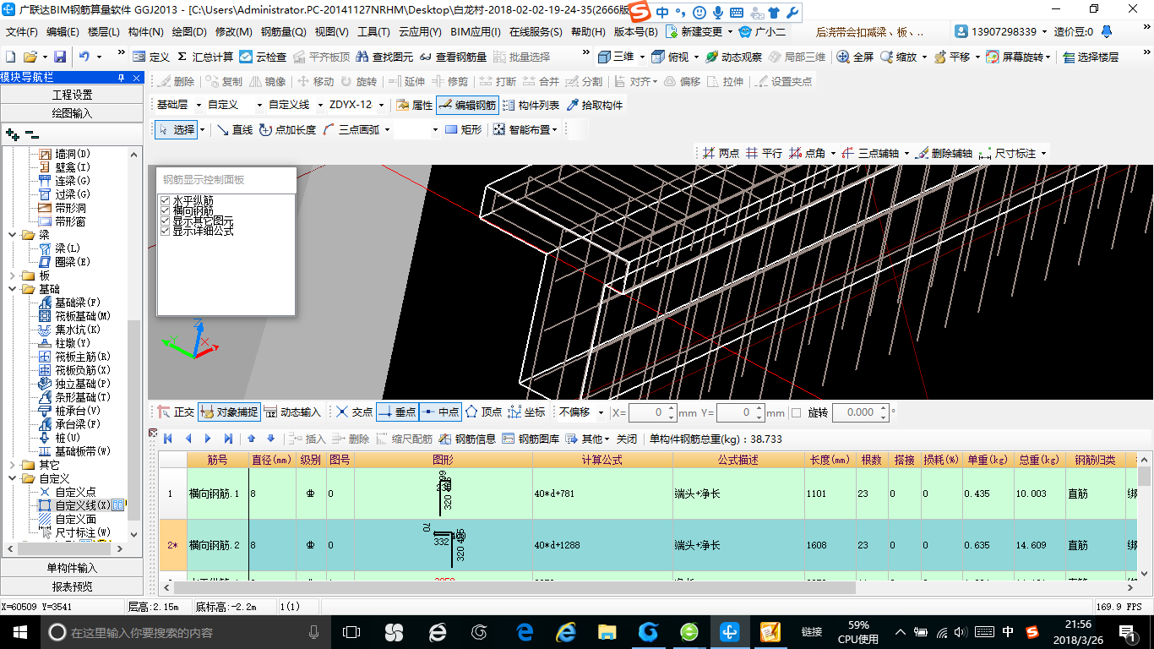Toggle 对象捕捉 object snap

point(229,412)
